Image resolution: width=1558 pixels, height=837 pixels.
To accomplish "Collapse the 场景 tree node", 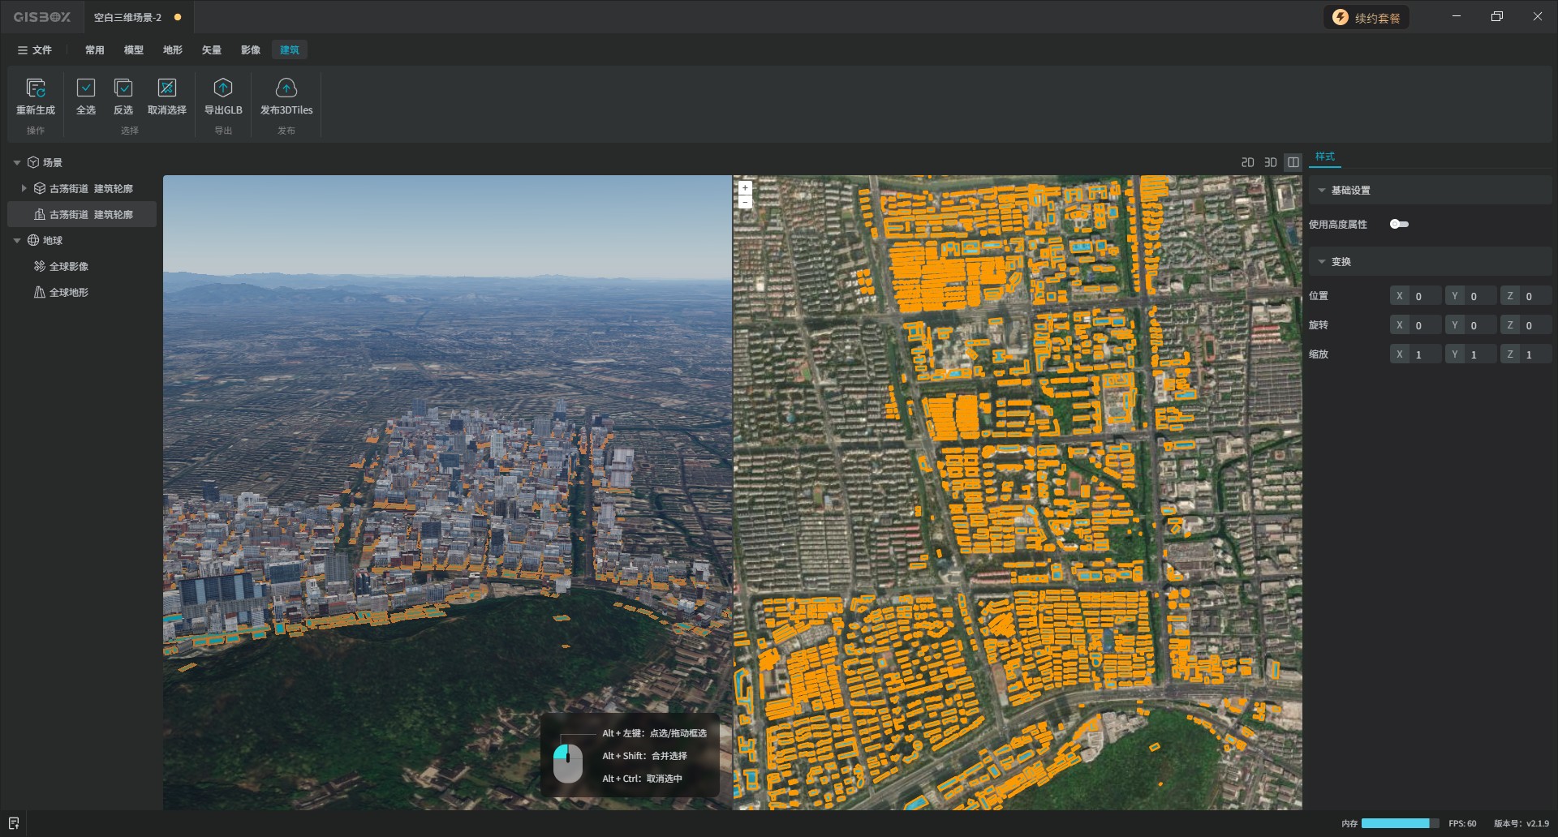I will pyautogui.click(x=17, y=163).
